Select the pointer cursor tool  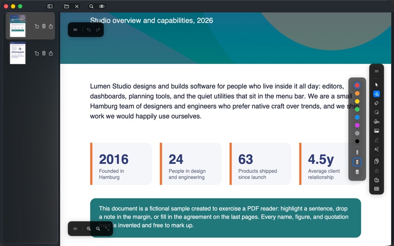376,85
